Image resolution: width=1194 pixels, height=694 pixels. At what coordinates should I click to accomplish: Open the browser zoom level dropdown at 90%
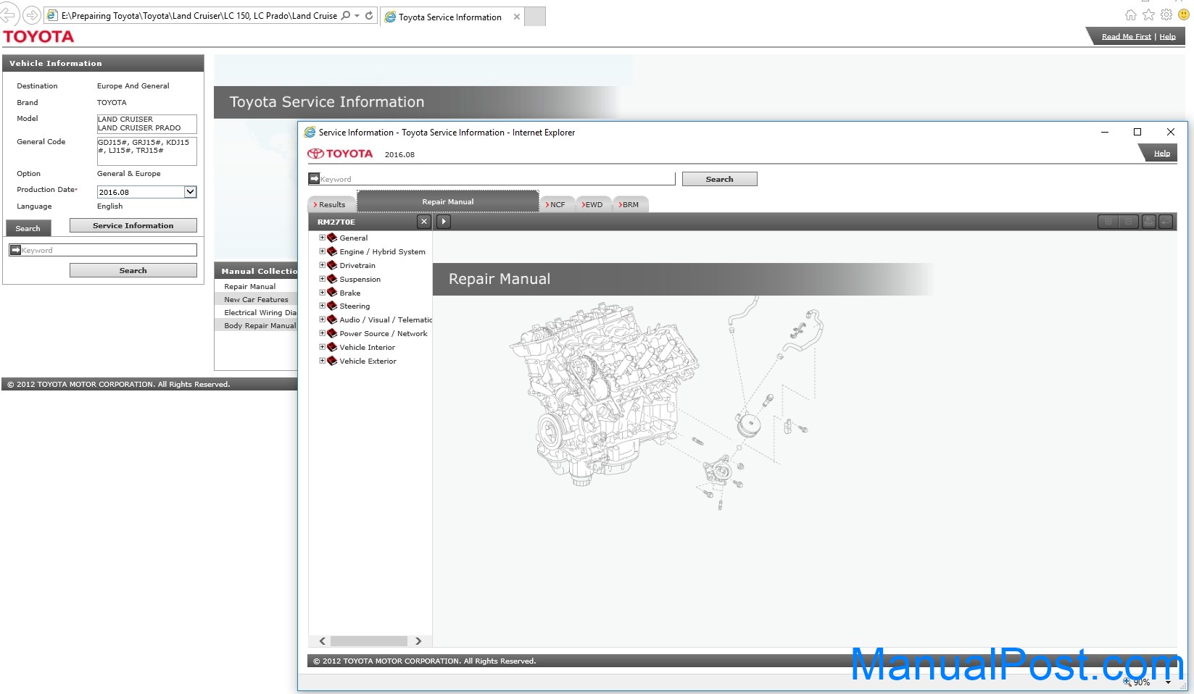(1168, 682)
